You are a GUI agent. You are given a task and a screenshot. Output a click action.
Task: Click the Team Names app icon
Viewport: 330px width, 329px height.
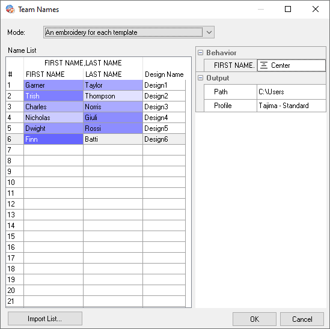[10, 9]
